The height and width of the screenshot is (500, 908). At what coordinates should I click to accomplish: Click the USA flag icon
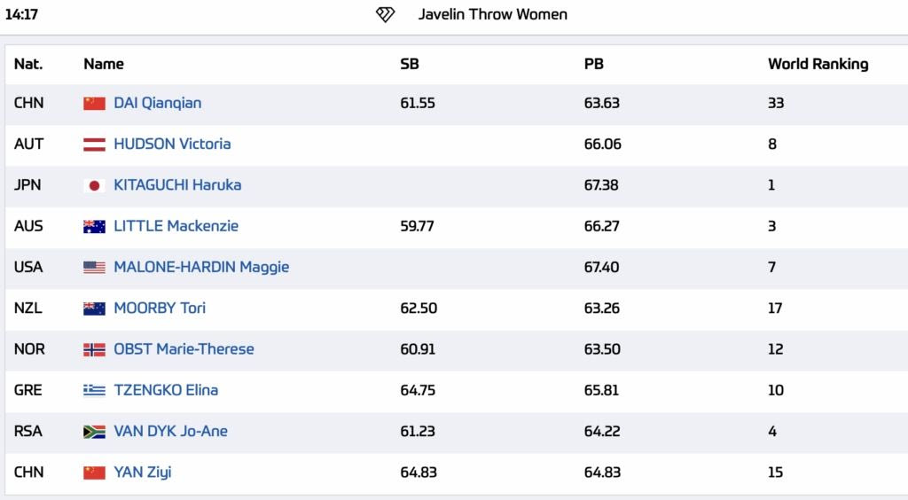[94, 267]
